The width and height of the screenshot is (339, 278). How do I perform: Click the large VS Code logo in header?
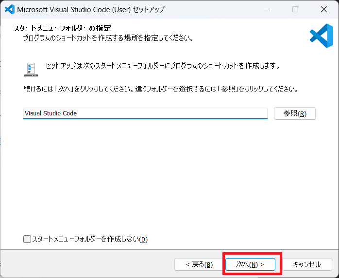[x=322, y=36]
